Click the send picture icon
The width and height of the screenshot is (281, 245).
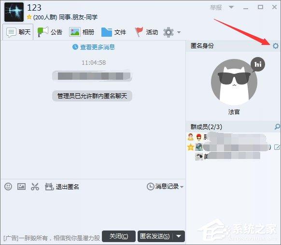[x=21, y=187]
